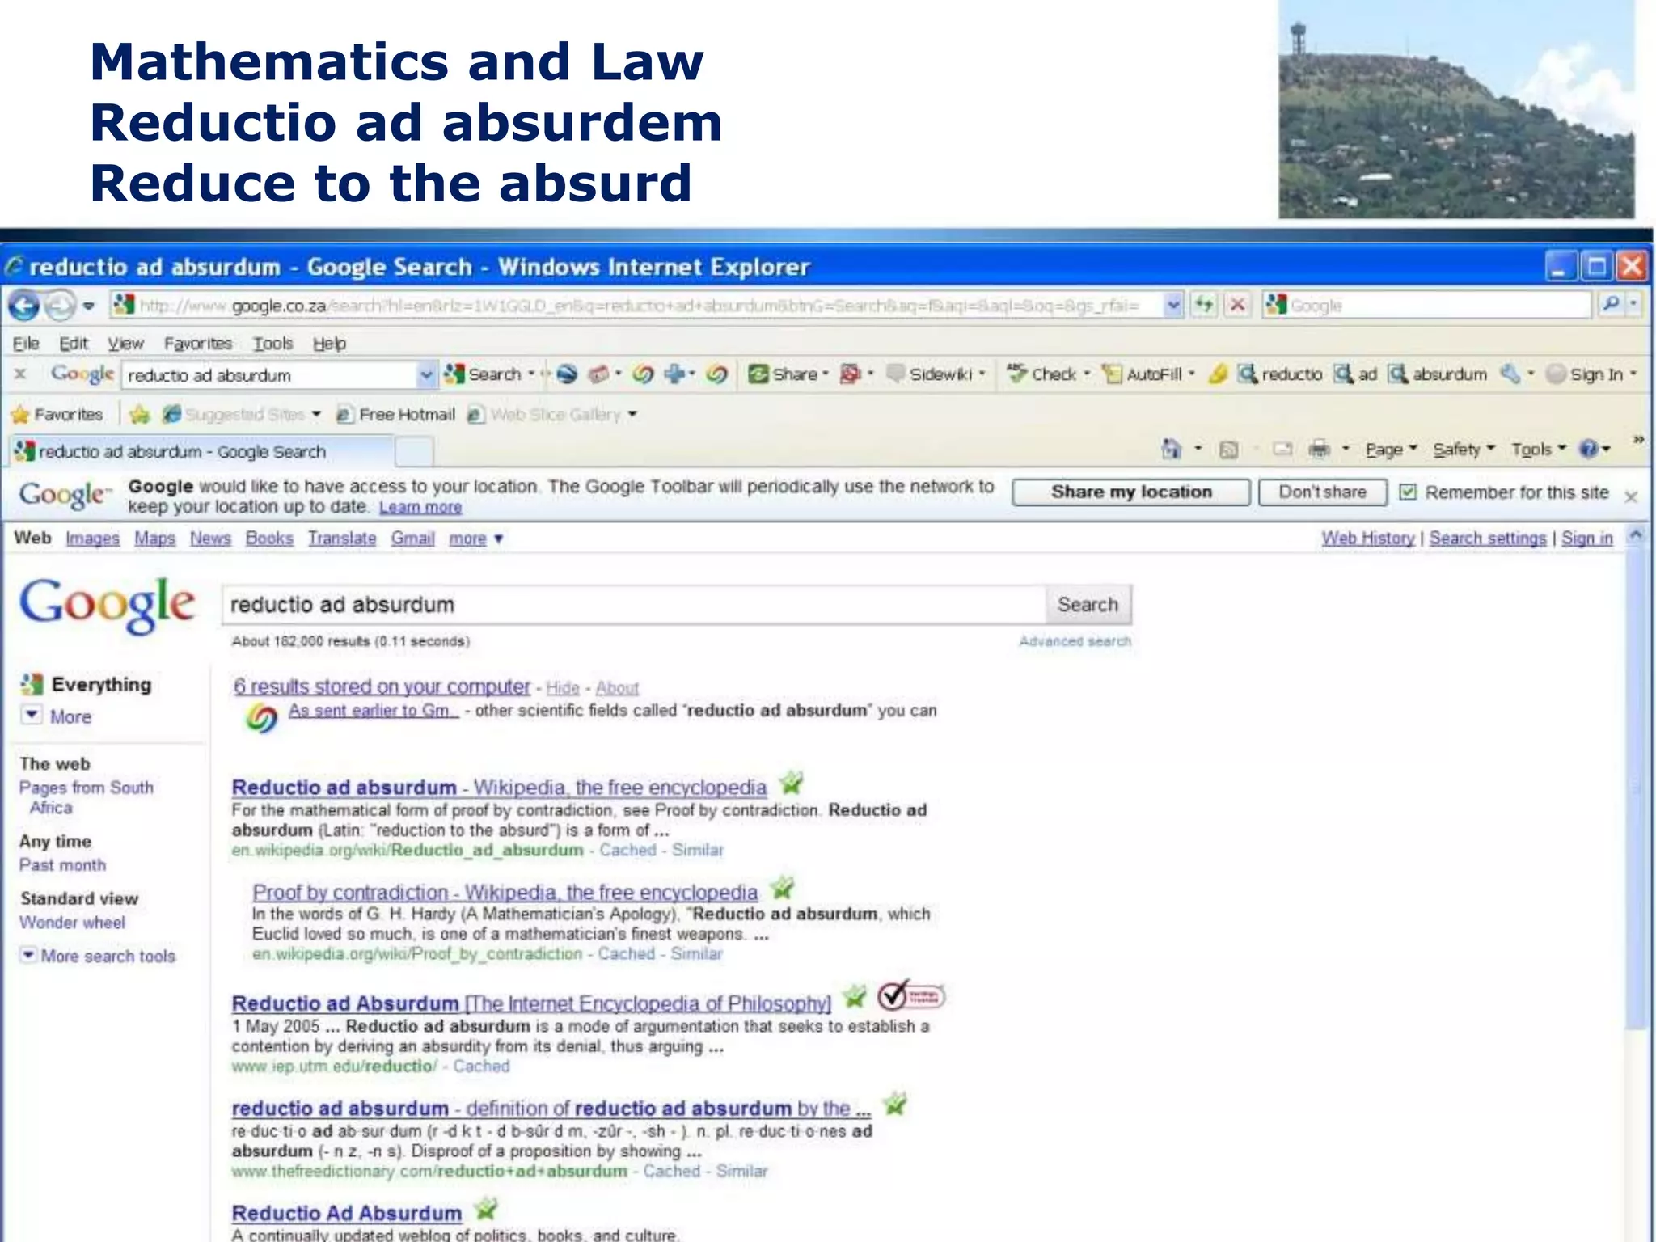
Task: Open the address bar dropdown arrow
Action: [1173, 305]
